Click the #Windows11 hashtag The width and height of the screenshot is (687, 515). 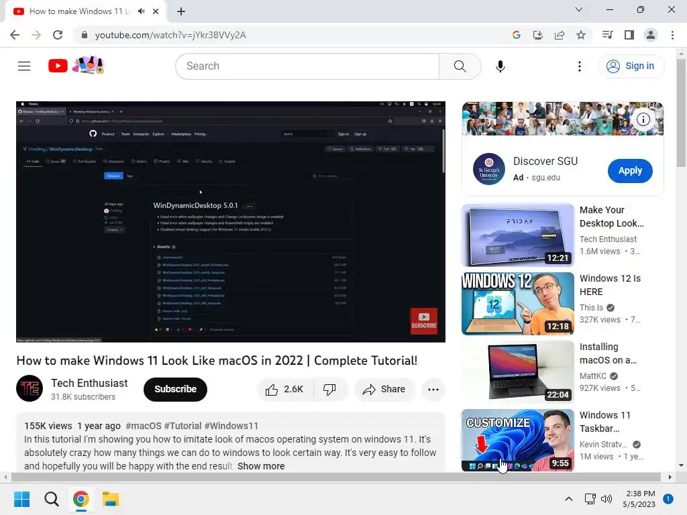[231, 426]
